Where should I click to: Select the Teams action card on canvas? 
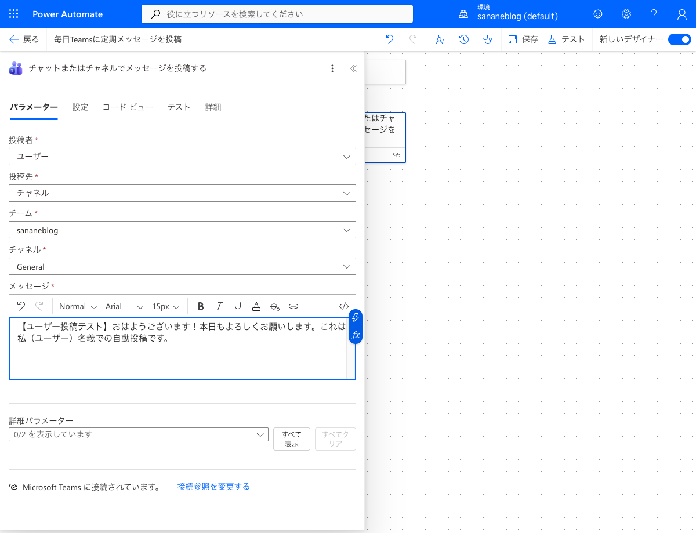point(385,137)
